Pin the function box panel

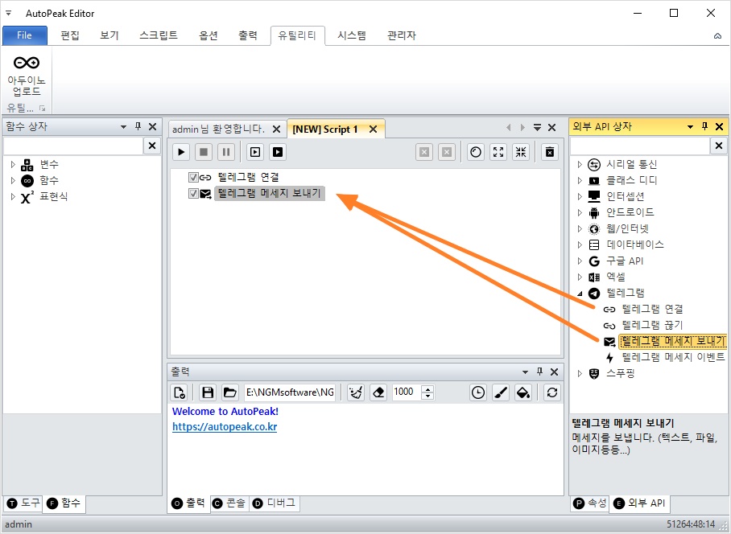coord(138,126)
